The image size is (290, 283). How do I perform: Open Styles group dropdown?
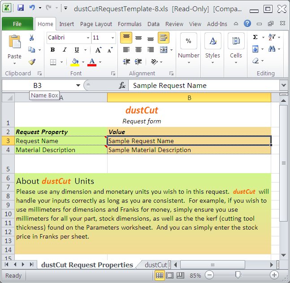(x=212, y=62)
